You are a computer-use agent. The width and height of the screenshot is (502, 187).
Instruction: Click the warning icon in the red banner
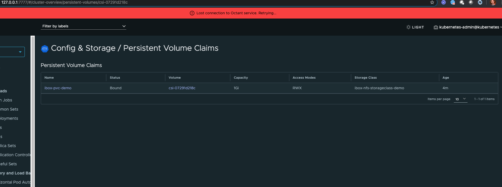click(x=192, y=13)
